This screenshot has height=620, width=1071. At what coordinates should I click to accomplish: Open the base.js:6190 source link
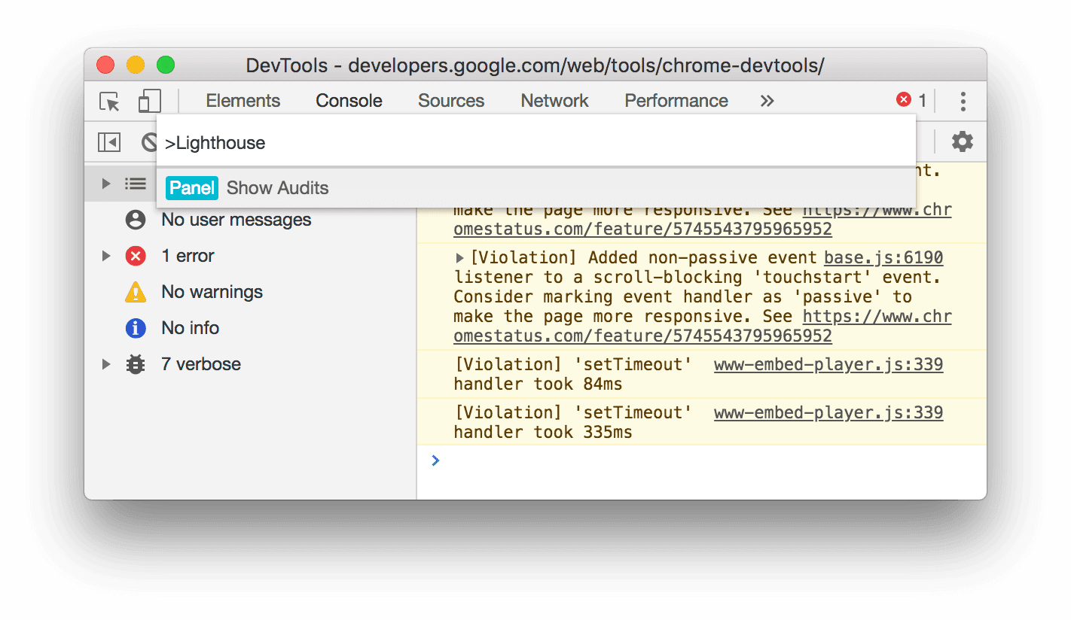click(883, 257)
